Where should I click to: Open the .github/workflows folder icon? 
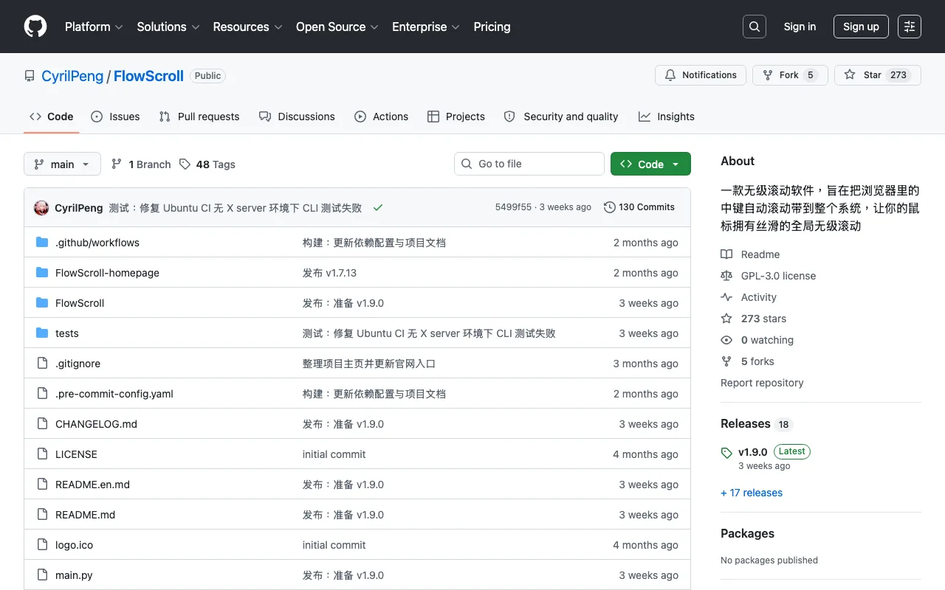point(42,243)
